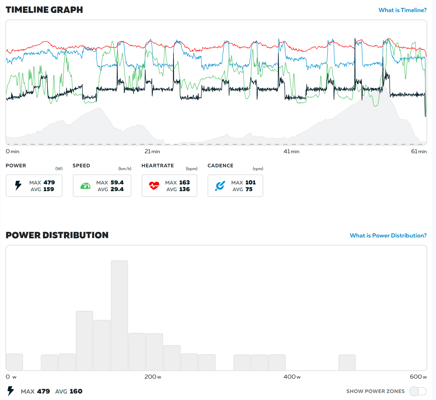
Task: Click the first bar at 0 watts
Action: tap(14, 362)
